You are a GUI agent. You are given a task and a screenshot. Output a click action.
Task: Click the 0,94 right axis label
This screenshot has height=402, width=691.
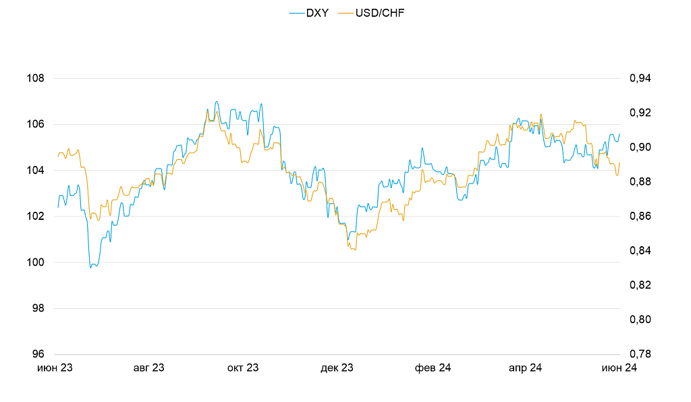(640, 78)
